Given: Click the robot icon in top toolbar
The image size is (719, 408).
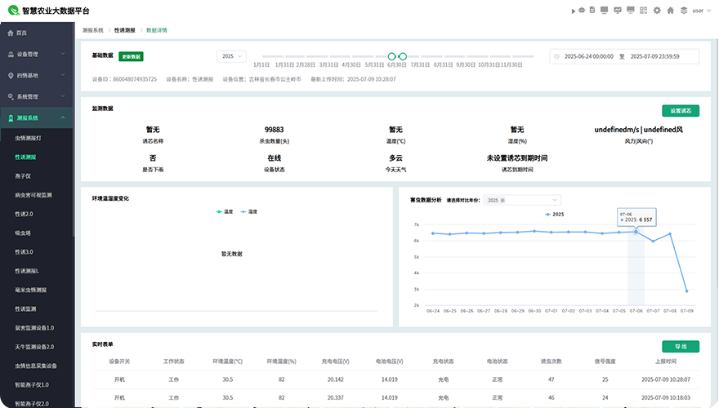Looking at the screenshot, I should pos(582,11).
